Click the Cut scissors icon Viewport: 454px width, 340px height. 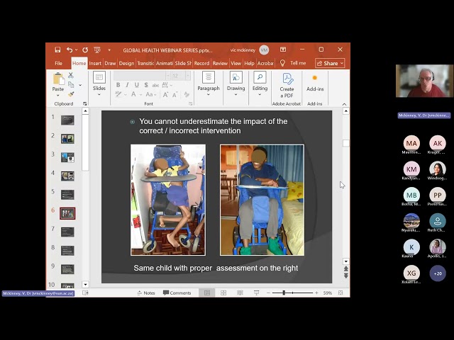click(71, 75)
